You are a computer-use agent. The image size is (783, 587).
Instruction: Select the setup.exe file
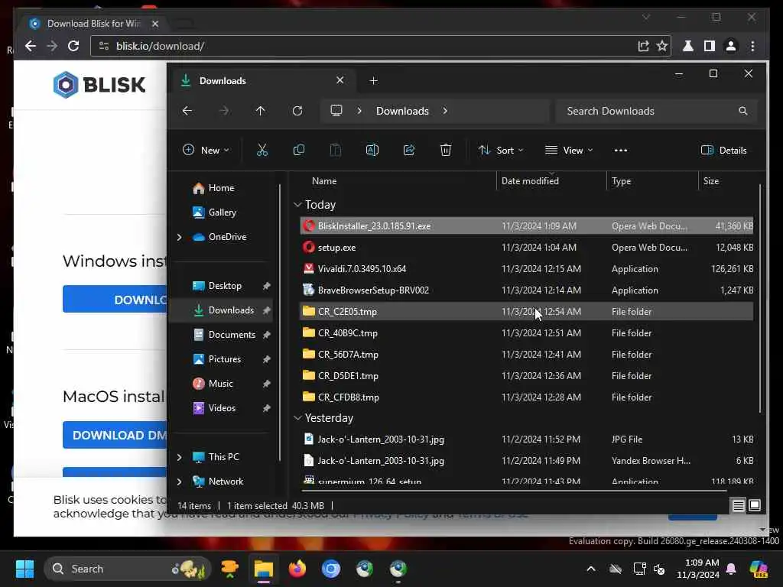(x=526, y=248)
